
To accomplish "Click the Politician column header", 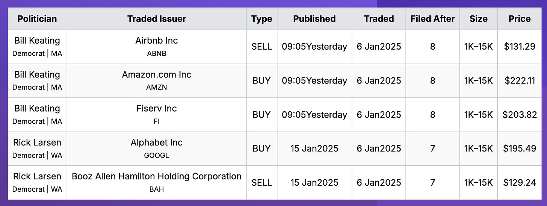I will click(x=37, y=19).
